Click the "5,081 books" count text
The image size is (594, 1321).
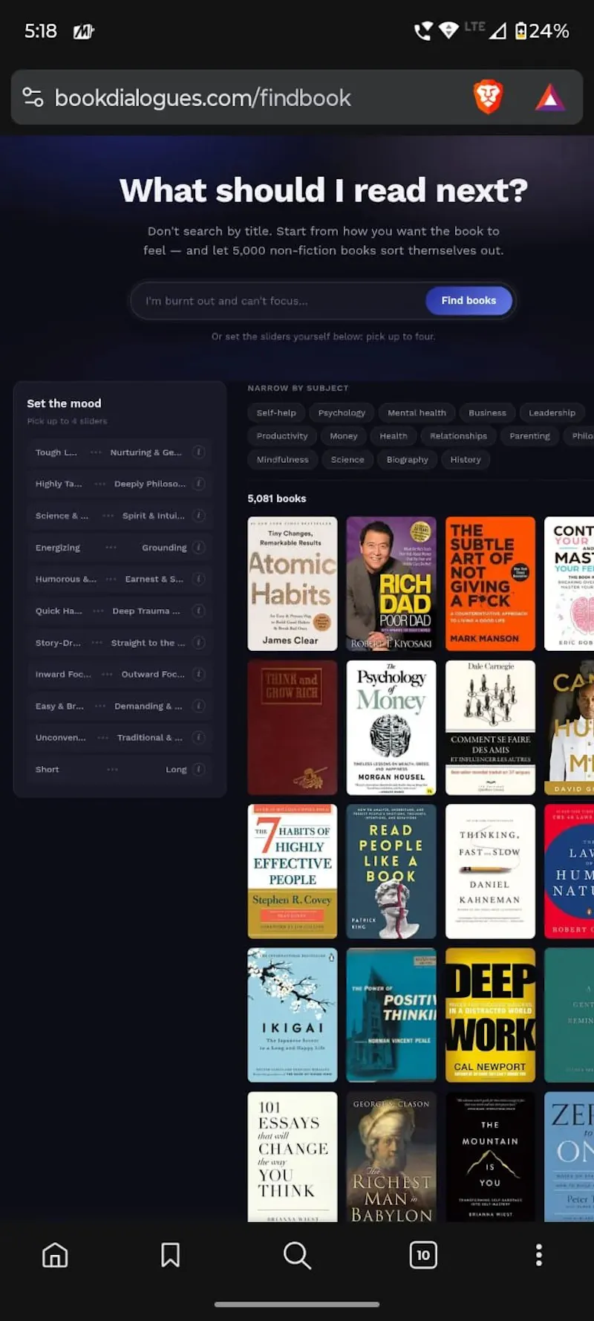point(277,499)
